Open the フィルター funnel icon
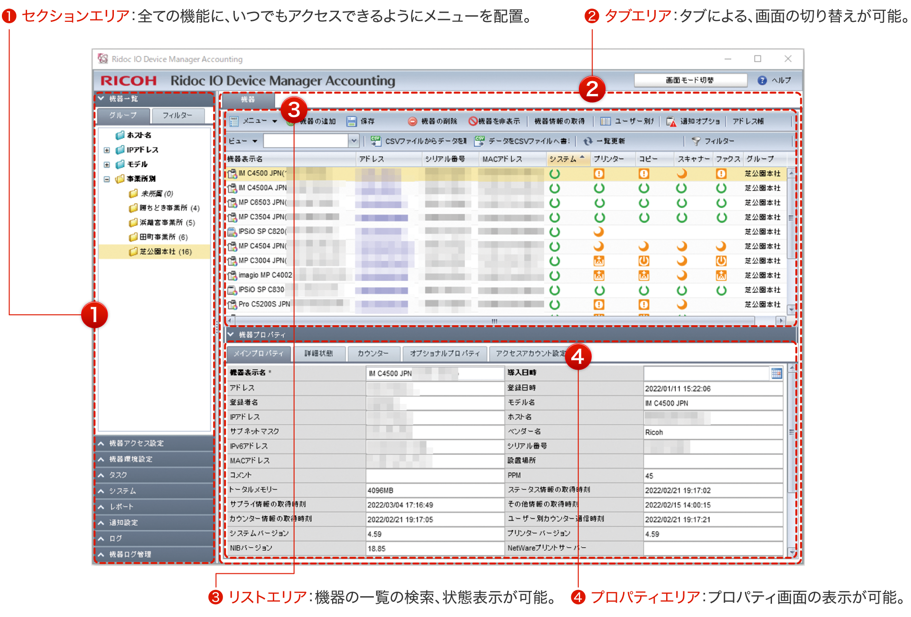The image size is (911, 617). (x=696, y=141)
